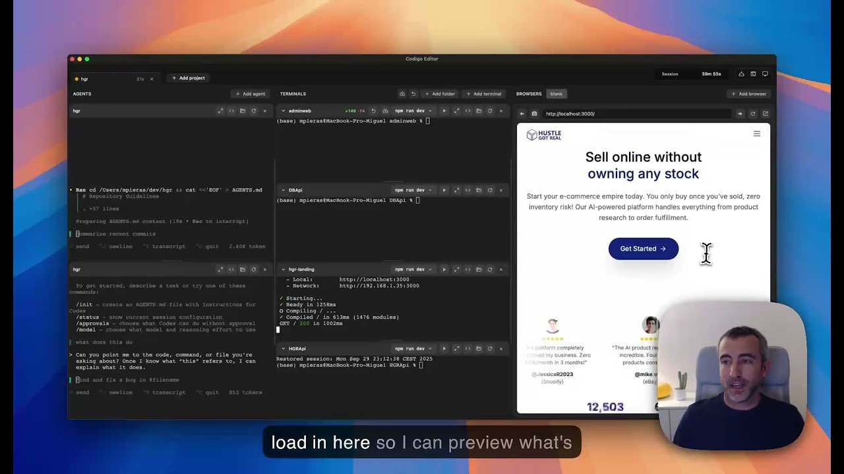Click the http://192.168.1.35:3000 network address
The width and height of the screenshot is (844, 474).
tap(379, 286)
